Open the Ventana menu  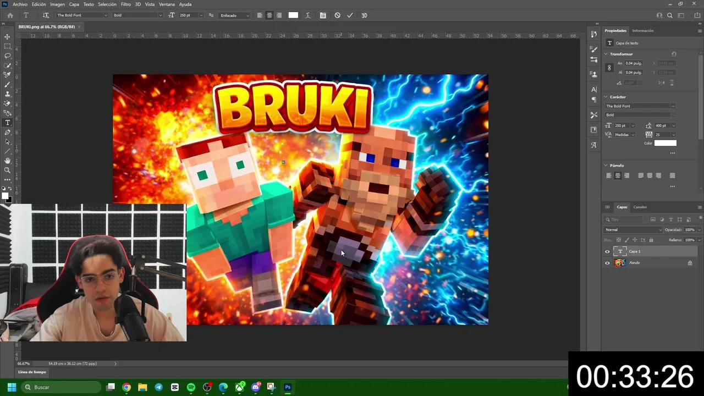pos(167,4)
